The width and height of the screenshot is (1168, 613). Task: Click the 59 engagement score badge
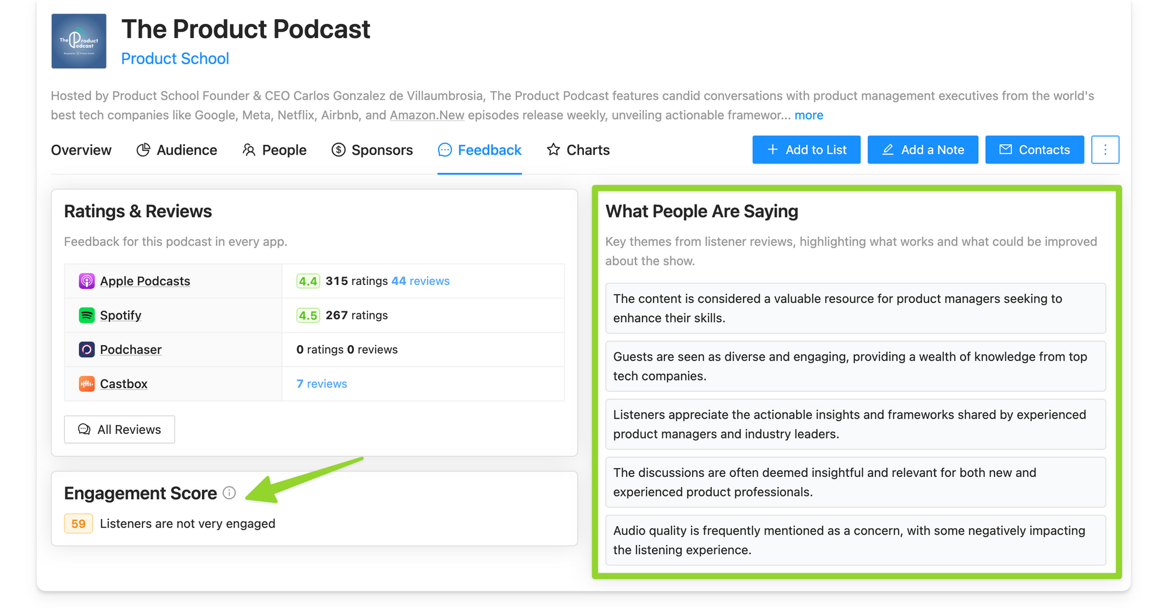78,524
